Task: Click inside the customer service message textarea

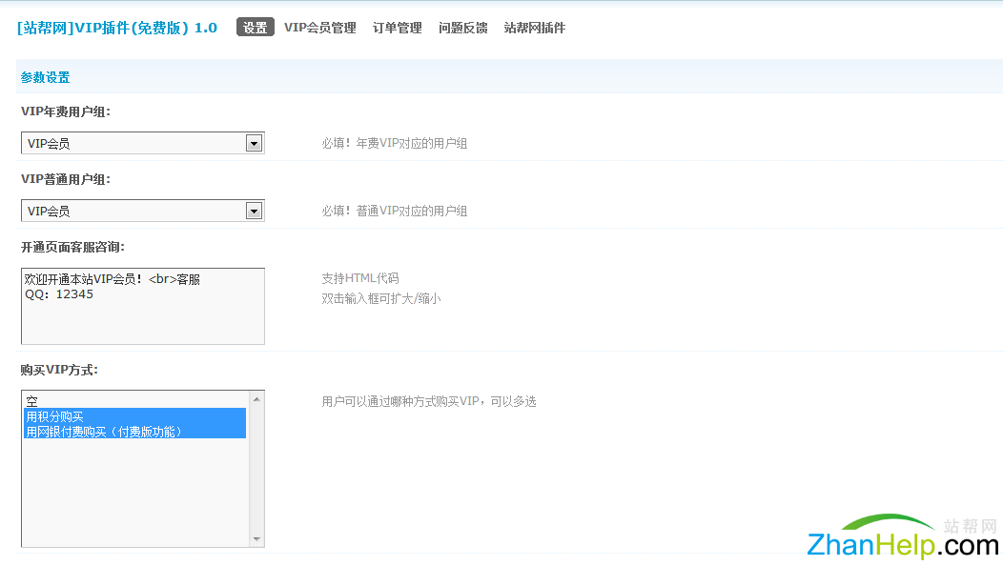Action: 141,305
